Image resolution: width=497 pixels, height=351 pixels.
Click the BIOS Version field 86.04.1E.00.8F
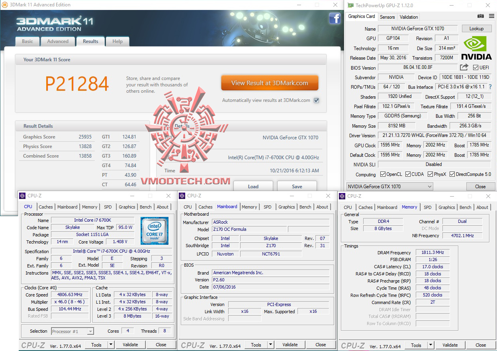point(417,68)
